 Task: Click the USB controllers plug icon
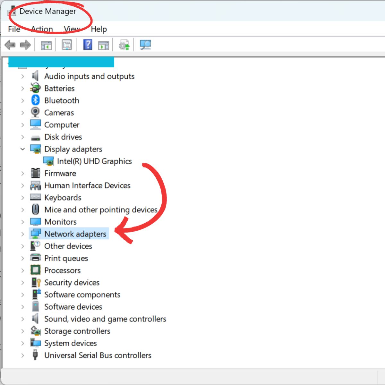(x=35, y=355)
